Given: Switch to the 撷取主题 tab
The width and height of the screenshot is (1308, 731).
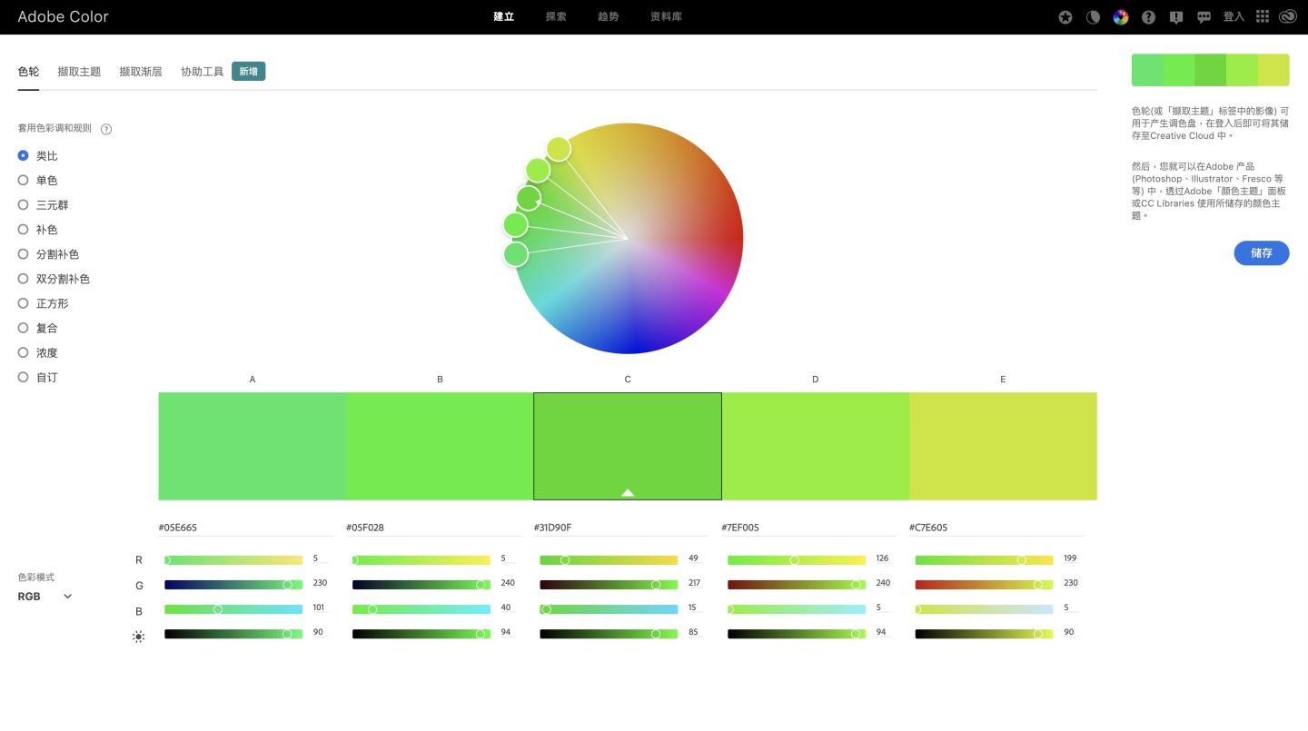Looking at the screenshot, I should click(x=79, y=71).
